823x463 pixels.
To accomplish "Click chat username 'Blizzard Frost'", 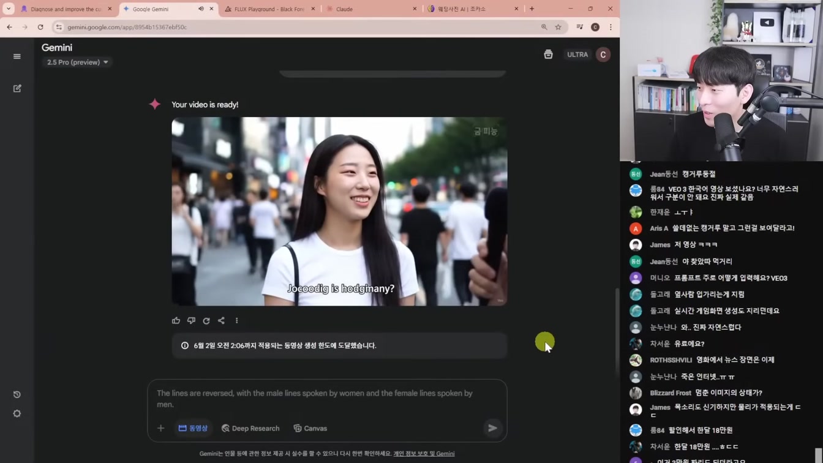I will tap(671, 393).
